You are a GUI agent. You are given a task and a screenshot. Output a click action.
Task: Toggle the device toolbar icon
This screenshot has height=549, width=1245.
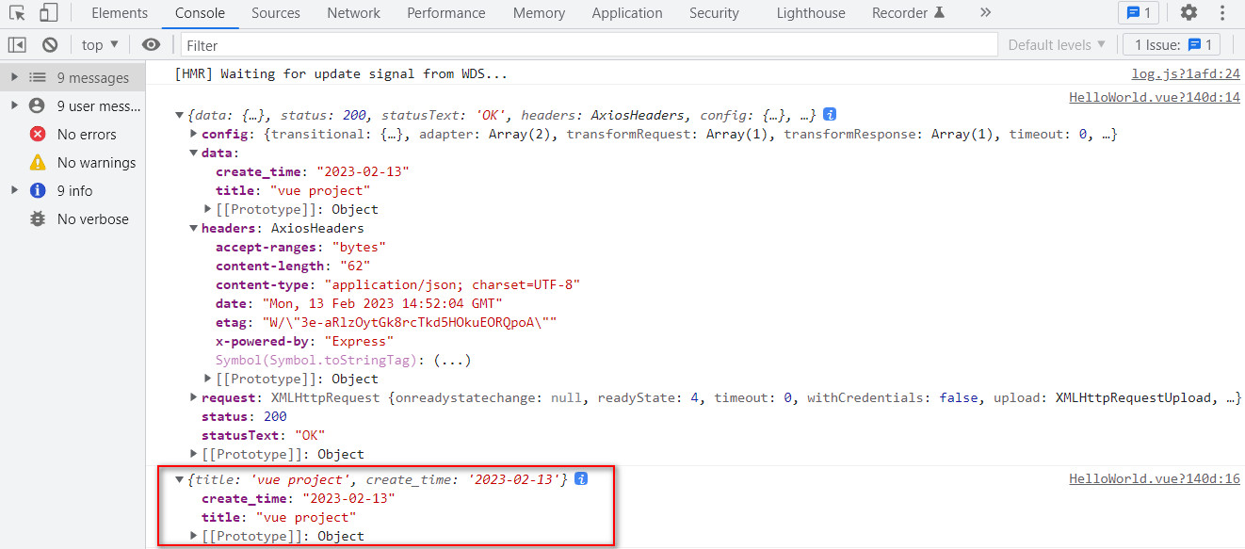coord(48,13)
